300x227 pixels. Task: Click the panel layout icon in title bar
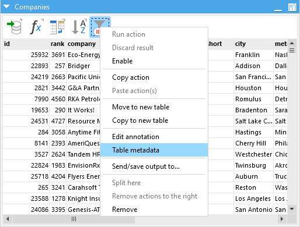(292, 8)
